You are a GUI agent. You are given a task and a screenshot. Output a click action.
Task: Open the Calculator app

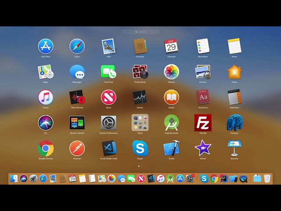click(234, 97)
